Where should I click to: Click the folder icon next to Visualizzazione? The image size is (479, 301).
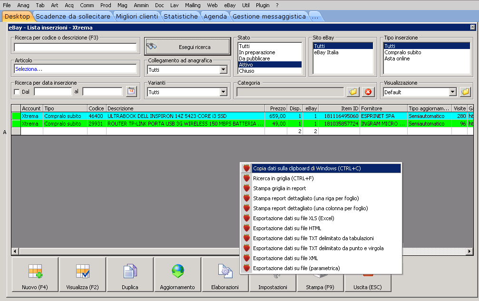[x=465, y=92]
